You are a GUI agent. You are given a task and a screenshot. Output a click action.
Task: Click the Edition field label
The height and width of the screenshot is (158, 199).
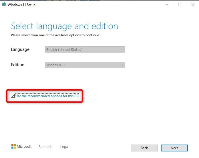[17, 65]
